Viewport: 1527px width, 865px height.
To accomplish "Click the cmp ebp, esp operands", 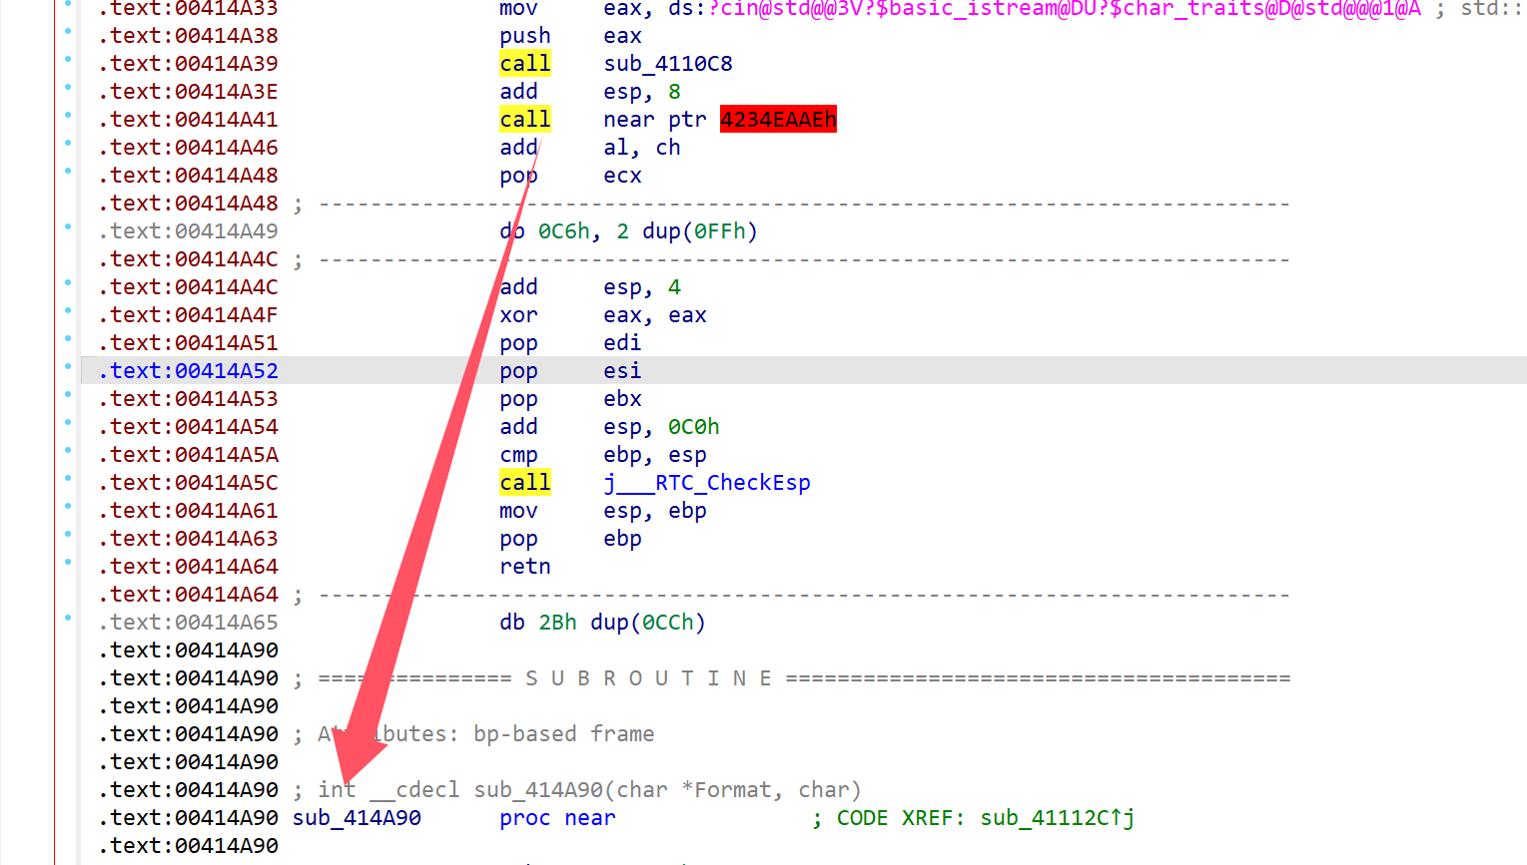I will pos(655,455).
